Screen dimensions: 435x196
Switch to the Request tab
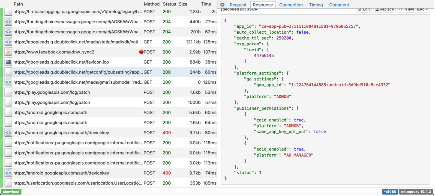point(238,5)
